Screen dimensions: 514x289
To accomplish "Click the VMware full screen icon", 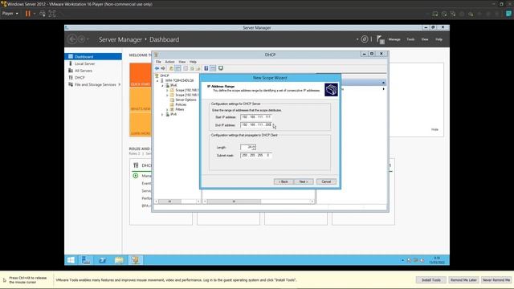I will pos(51,14).
